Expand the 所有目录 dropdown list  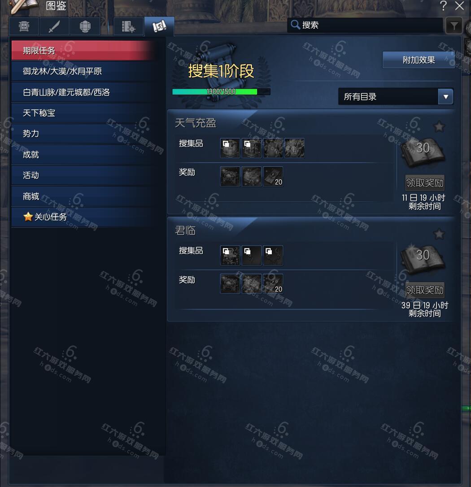coord(396,96)
